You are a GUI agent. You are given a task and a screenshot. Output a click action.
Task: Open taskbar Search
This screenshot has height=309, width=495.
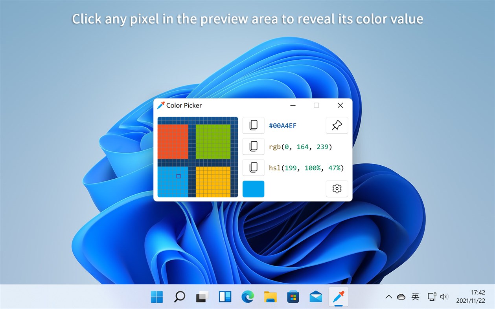pos(180,297)
